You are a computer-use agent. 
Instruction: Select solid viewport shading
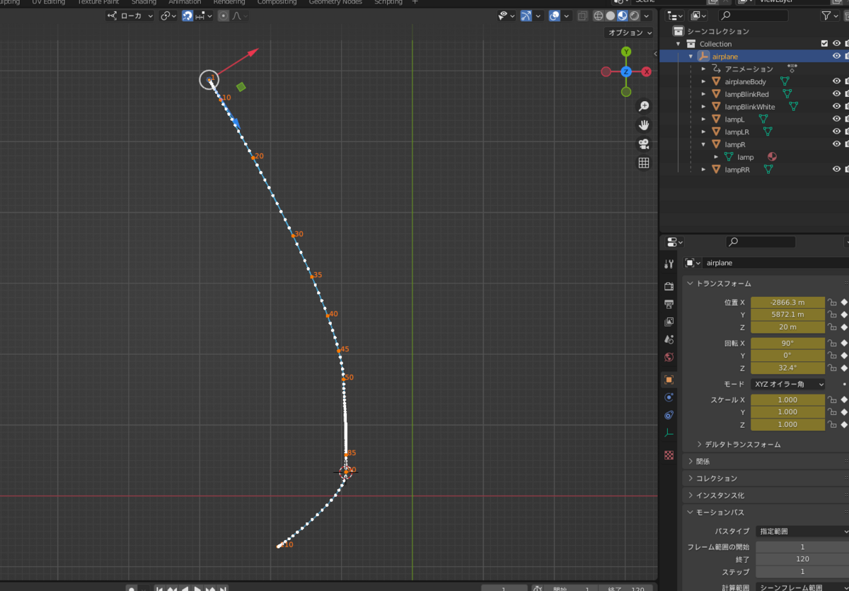(611, 16)
